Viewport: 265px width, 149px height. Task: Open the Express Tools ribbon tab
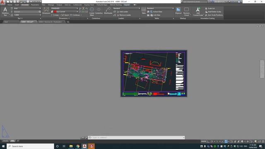(89, 5)
